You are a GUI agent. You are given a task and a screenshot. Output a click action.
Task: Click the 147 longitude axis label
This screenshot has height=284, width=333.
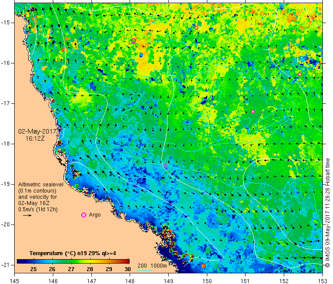[x=91, y=281]
